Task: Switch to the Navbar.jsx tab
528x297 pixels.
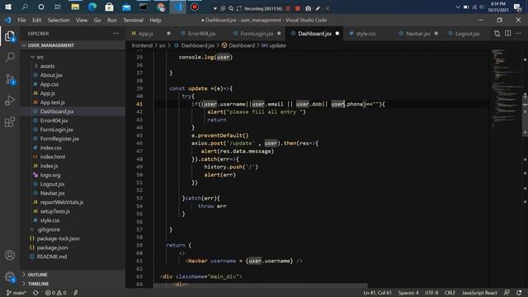Action: click(417, 34)
